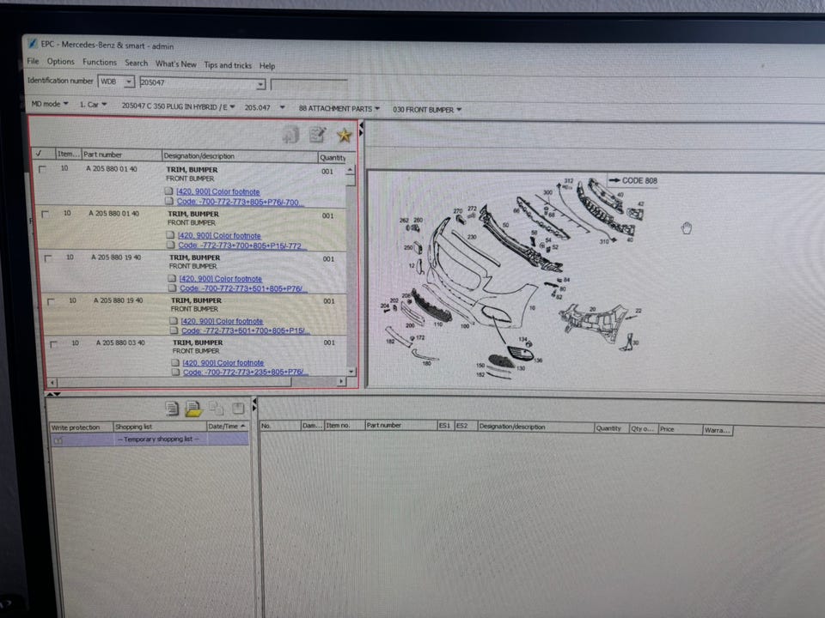Viewport: 825px width, 618px height.
Task: Click the add-to-shopping-list icon above parts list
Action: (x=290, y=135)
